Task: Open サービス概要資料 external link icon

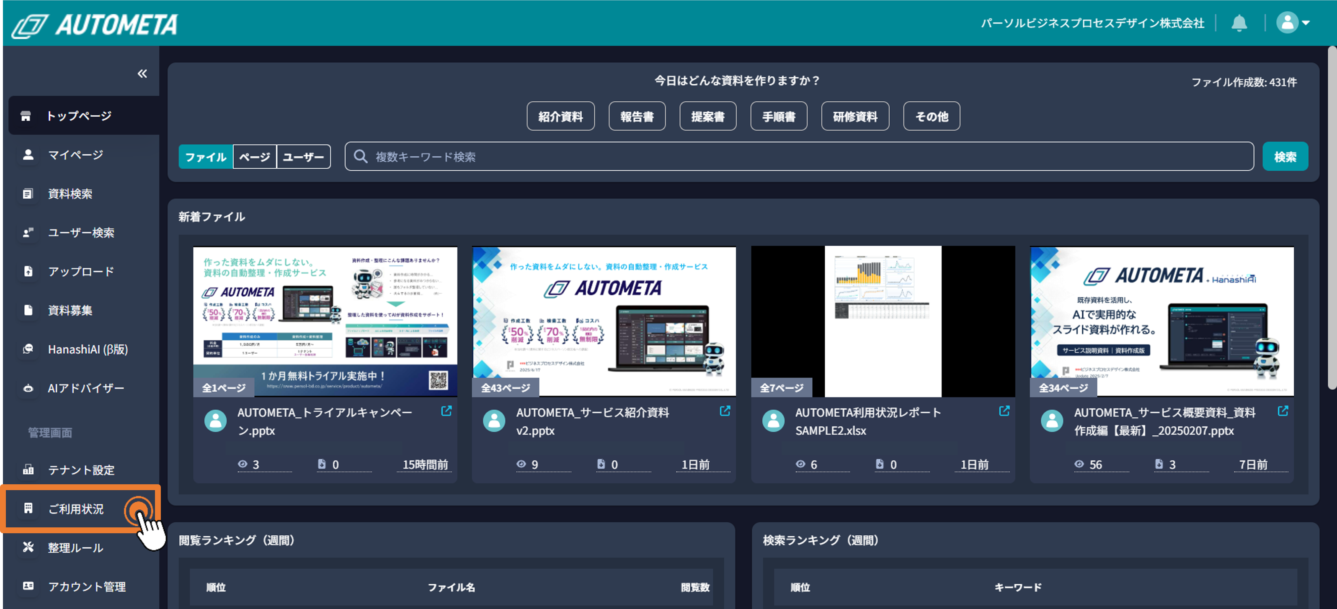Action: point(1283,411)
